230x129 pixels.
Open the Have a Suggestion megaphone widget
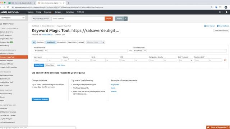(218, 128)
